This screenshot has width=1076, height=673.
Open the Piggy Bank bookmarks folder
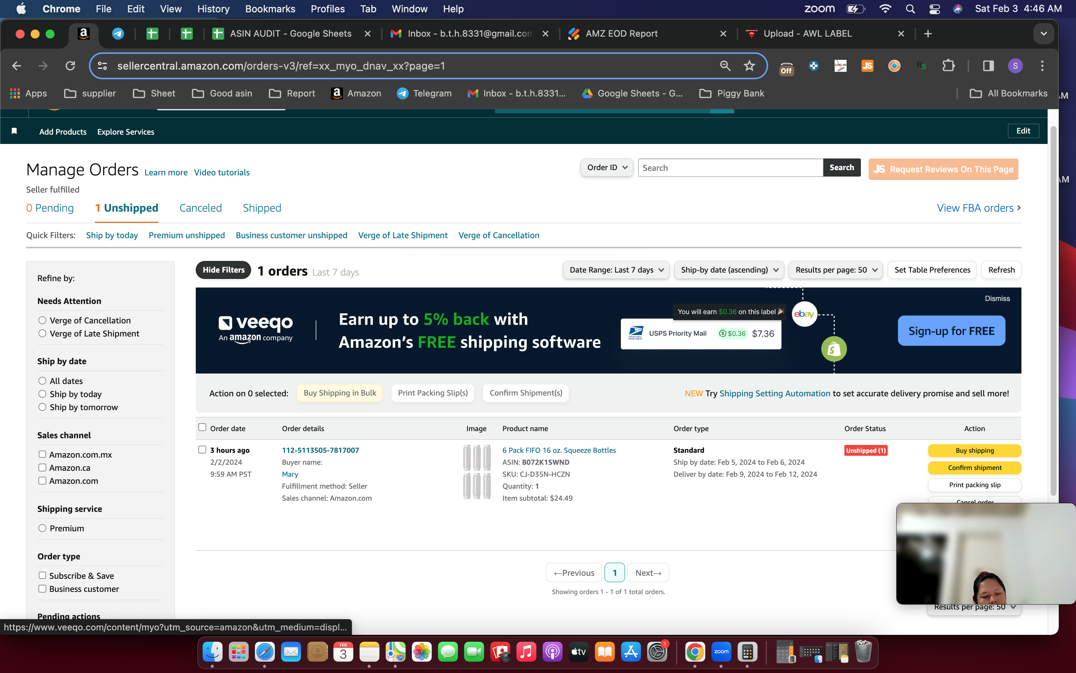pos(732,93)
